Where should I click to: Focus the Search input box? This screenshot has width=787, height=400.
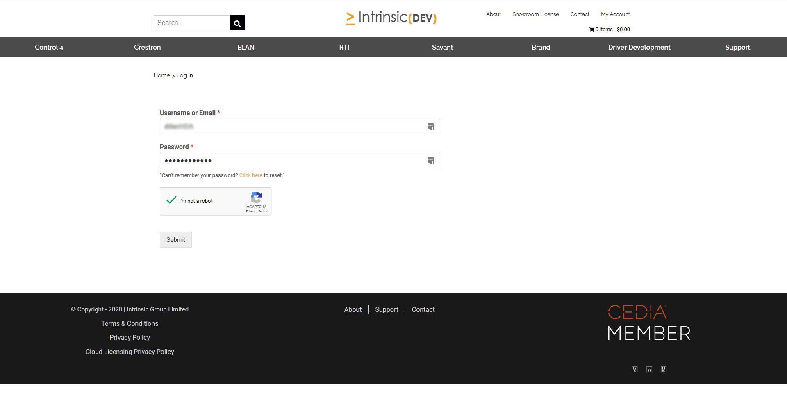point(192,23)
